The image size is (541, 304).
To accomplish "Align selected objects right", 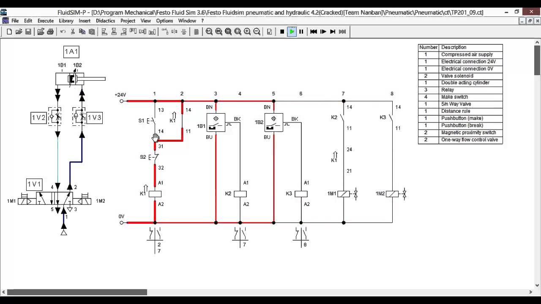I will pos(123,31).
